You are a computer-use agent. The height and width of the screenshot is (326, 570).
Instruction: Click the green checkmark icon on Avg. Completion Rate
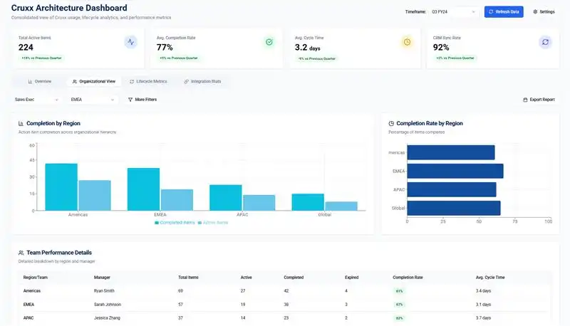point(269,42)
